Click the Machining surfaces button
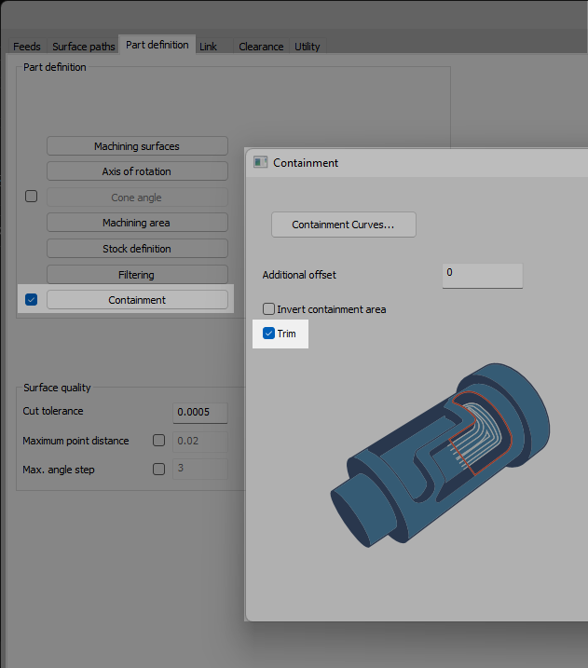 point(137,146)
